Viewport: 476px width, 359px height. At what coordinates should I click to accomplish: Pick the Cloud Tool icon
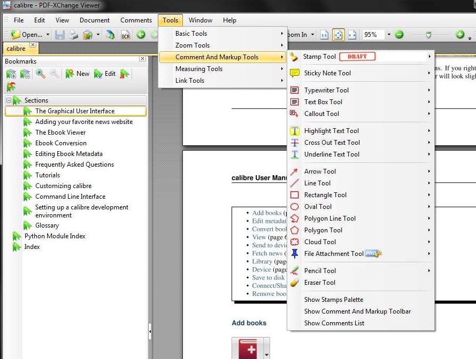[x=295, y=242]
